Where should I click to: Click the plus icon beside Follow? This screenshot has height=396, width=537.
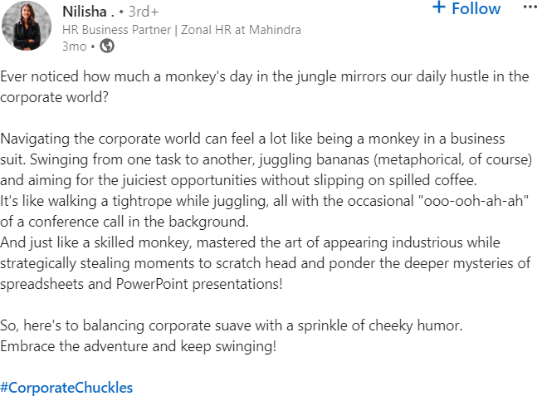(440, 7)
